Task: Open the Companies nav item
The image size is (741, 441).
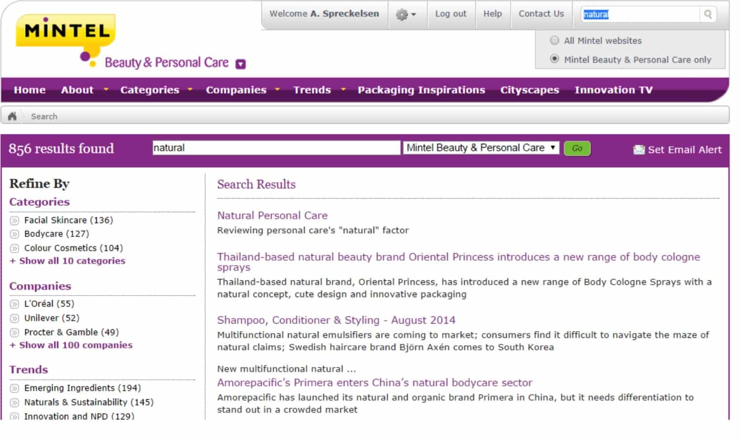Action: (x=236, y=90)
